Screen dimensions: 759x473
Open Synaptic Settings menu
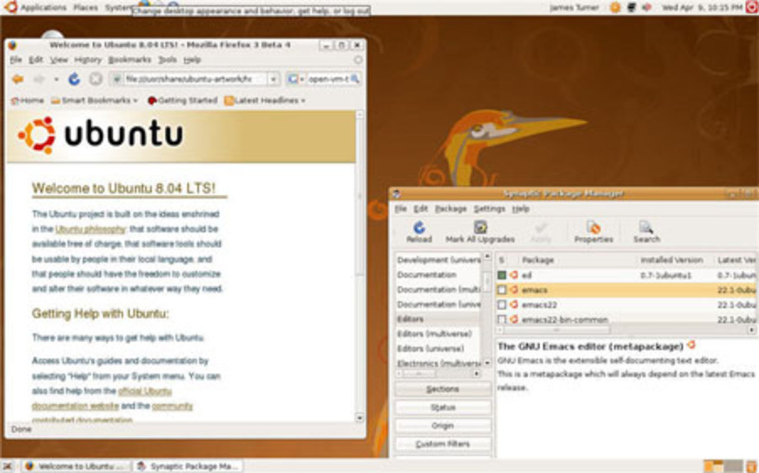point(489,209)
